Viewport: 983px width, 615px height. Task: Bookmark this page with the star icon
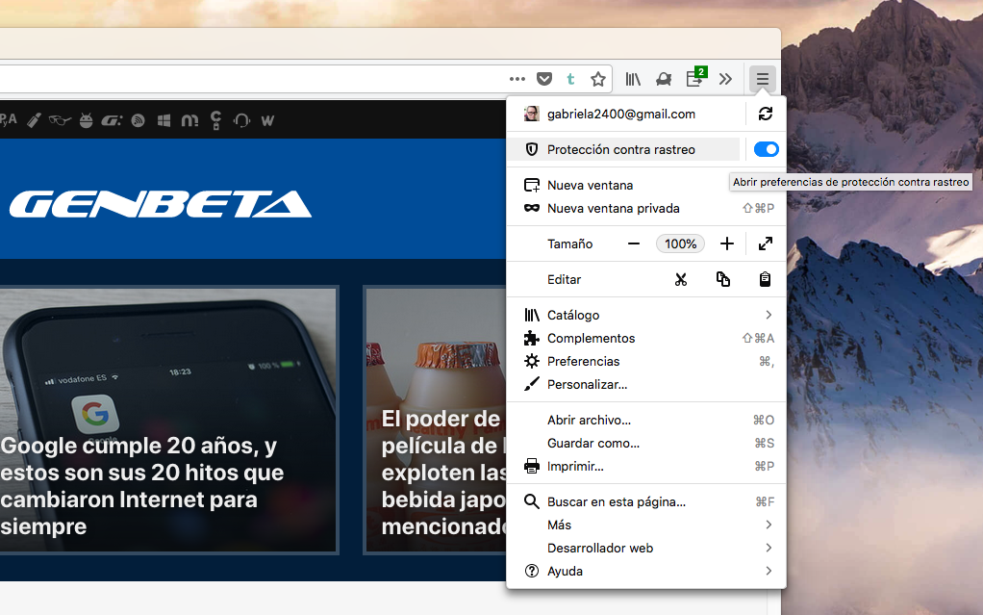pyautogui.click(x=598, y=79)
